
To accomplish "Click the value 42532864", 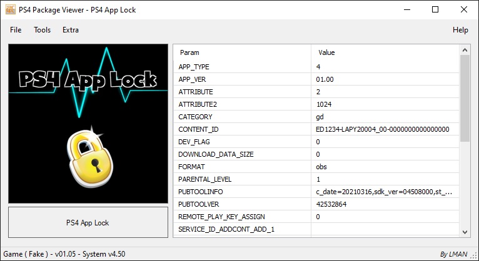I will click(x=331, y=204).
